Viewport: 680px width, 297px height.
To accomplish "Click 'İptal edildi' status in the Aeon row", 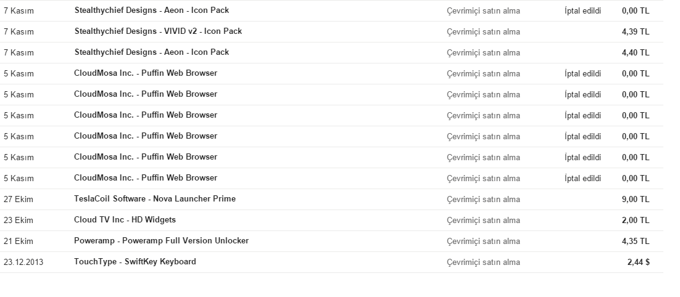I will pos(583,11).
